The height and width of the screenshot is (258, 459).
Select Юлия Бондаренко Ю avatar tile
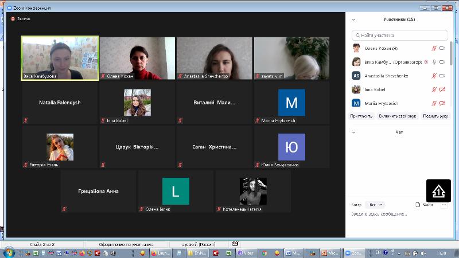[292, 147]
